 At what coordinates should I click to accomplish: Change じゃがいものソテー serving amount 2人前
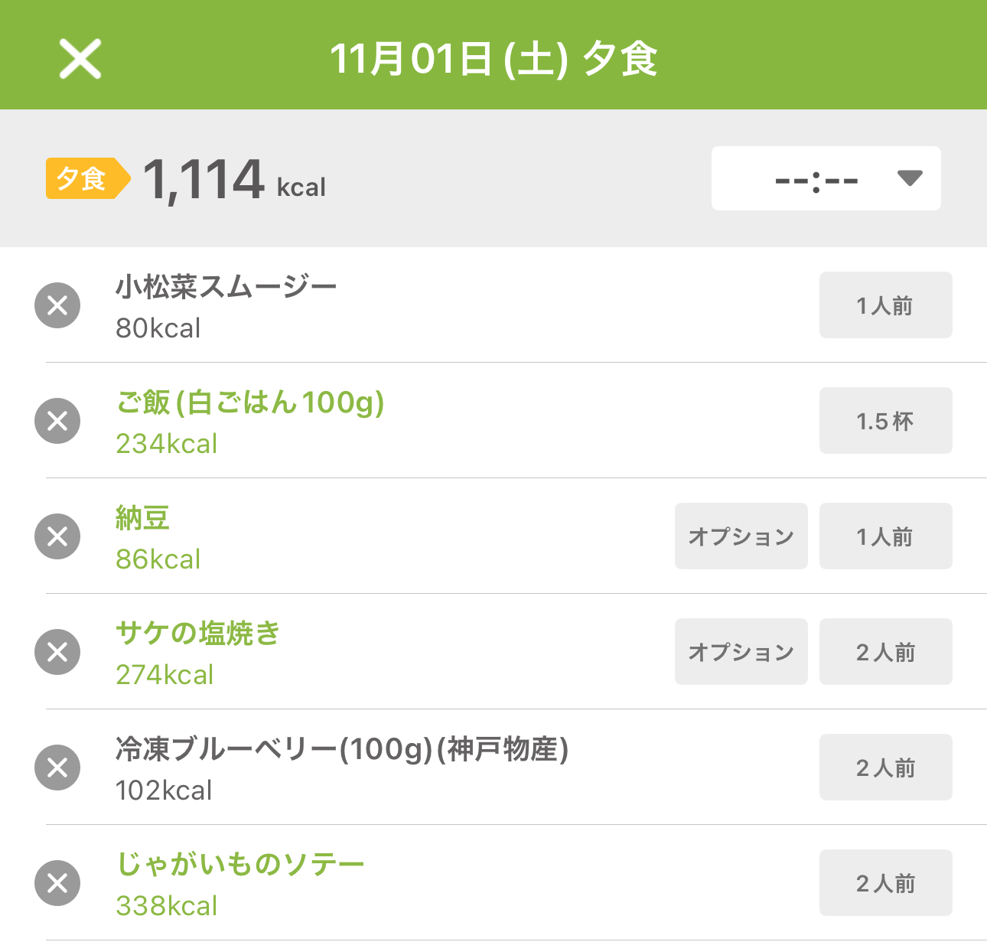pos(885,883)
